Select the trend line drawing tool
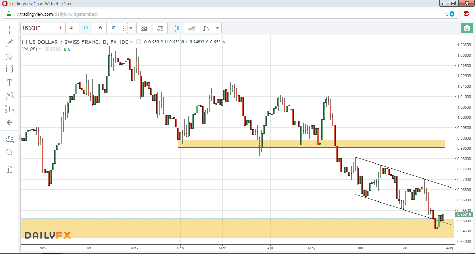This screenshot has width=475, height=254. [9, 43]
